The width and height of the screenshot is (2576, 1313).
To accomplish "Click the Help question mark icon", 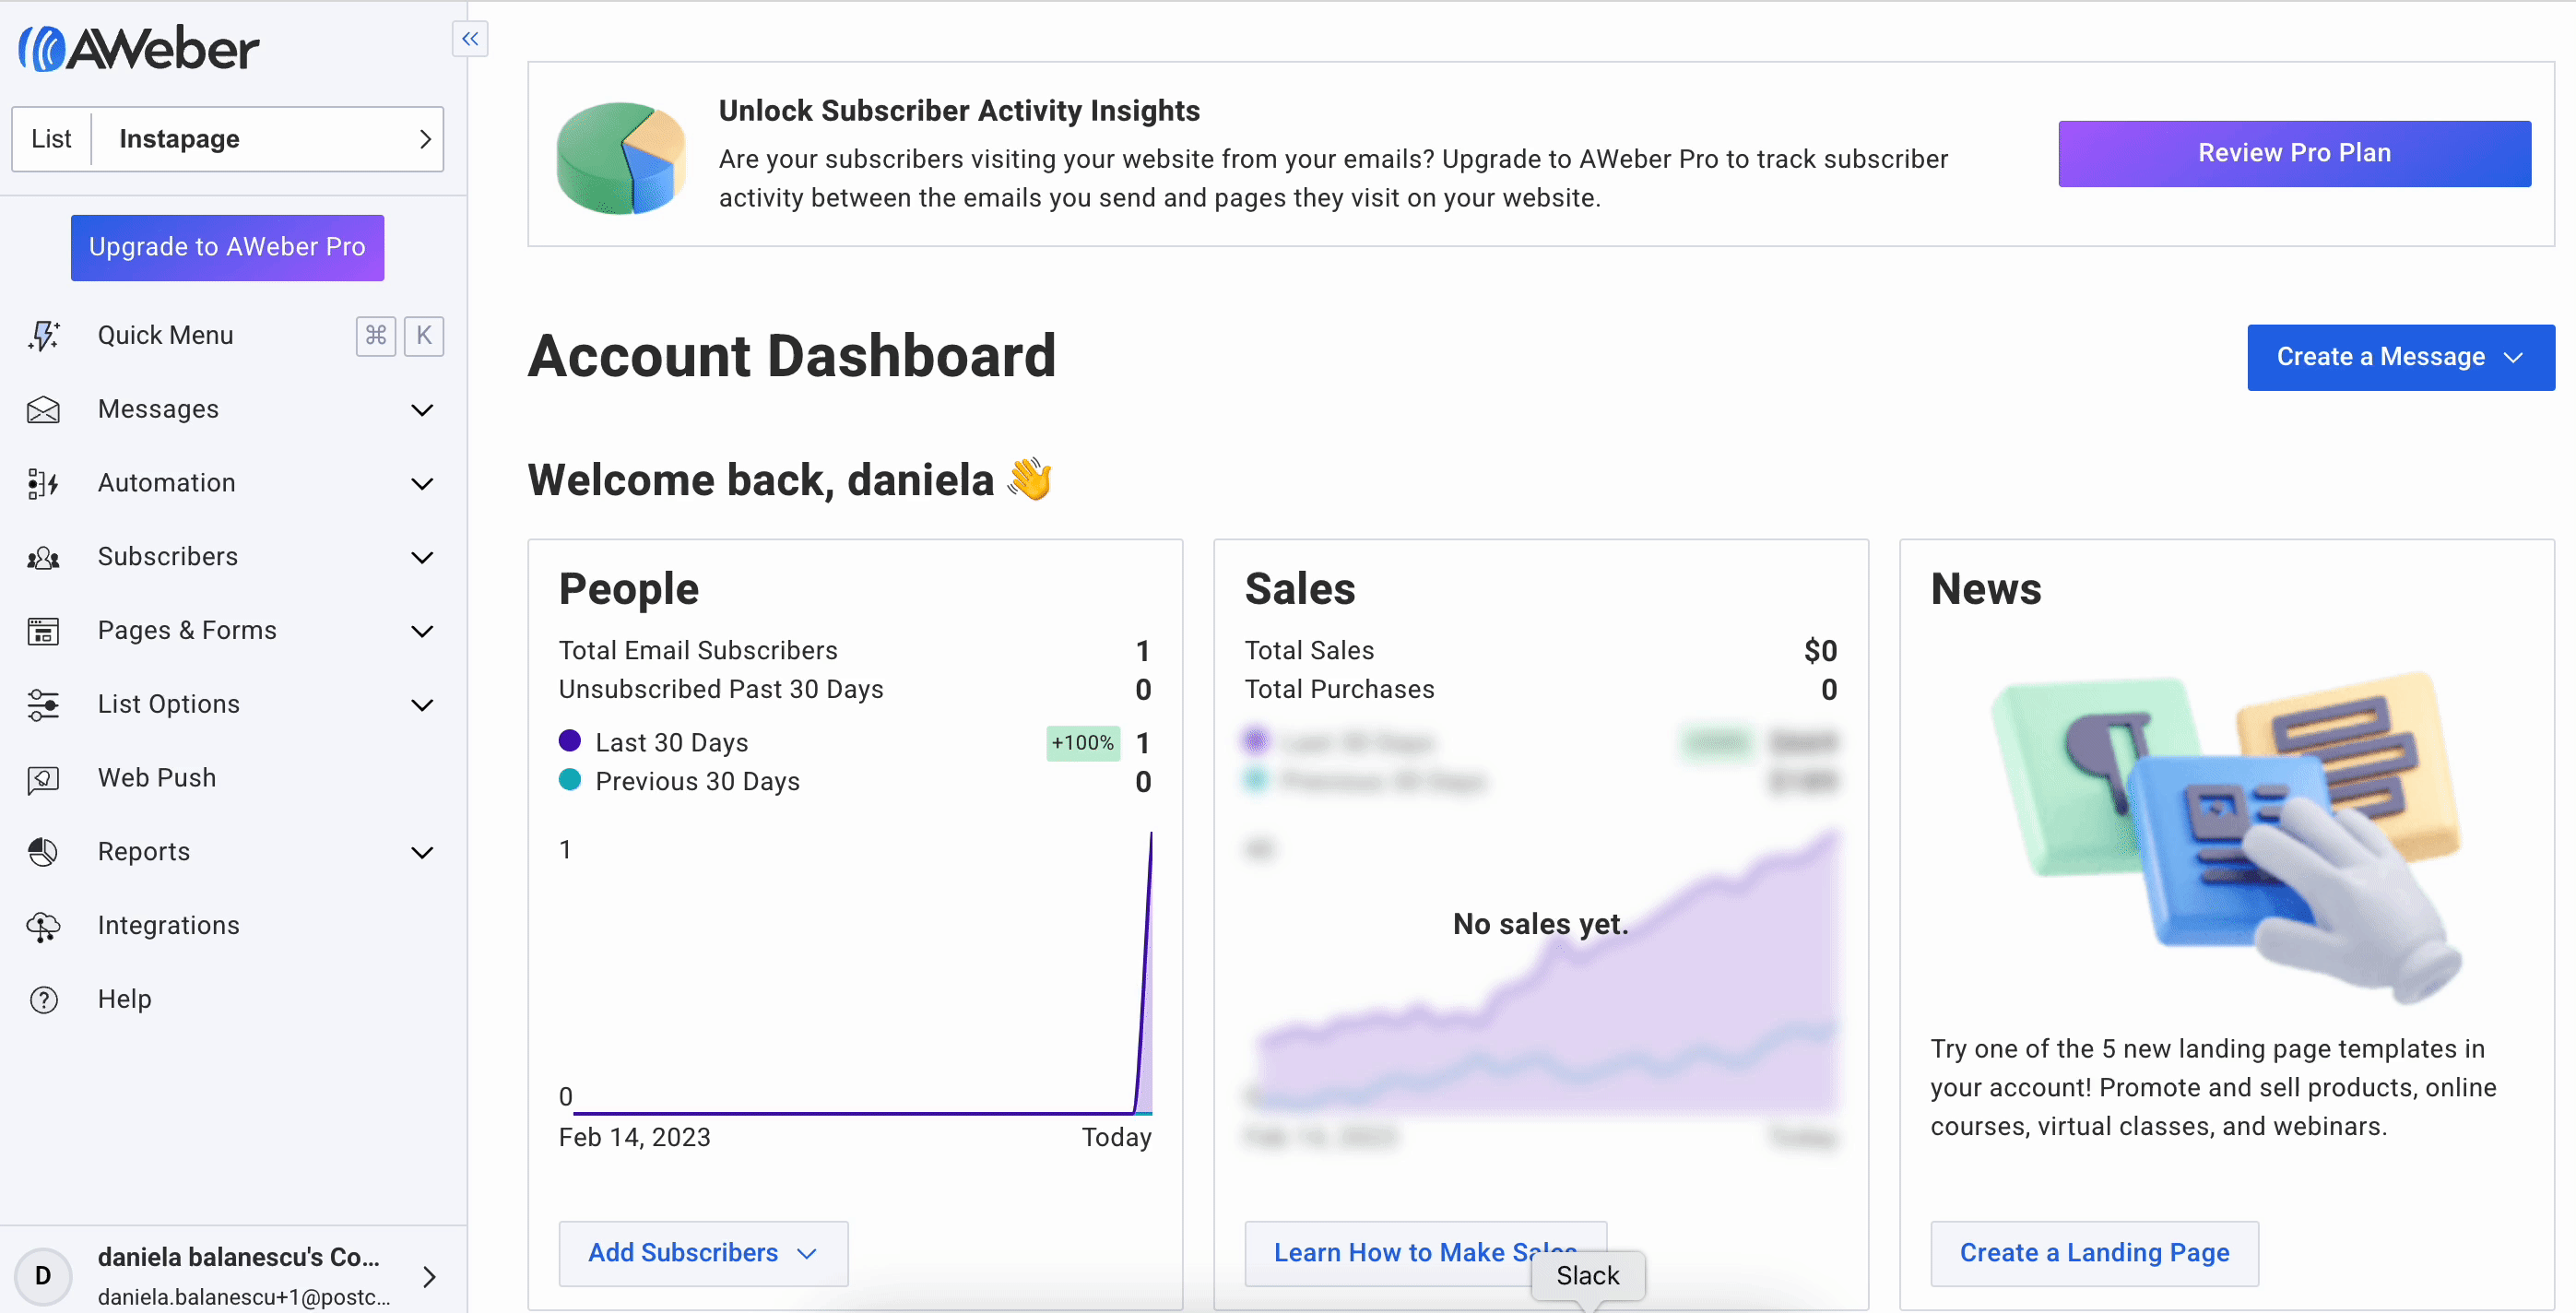I will (43, 999).
